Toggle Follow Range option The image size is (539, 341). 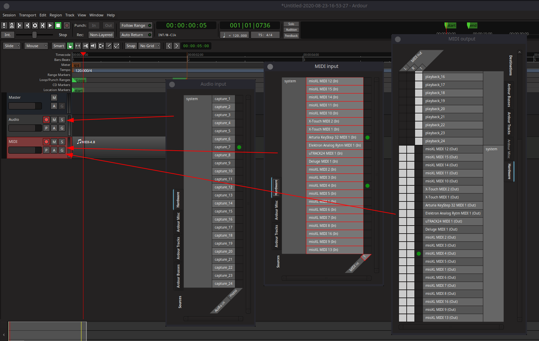[x=136, y=25]
